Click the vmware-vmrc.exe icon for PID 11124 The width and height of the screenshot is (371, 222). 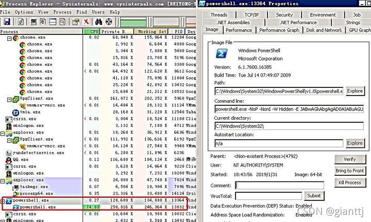click(23, 106)
